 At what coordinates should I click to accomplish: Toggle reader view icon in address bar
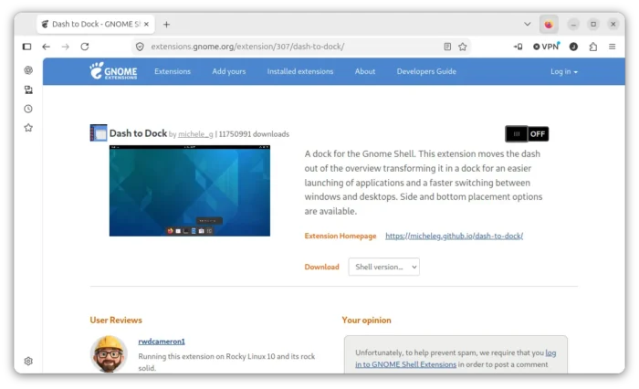point(447,47)
